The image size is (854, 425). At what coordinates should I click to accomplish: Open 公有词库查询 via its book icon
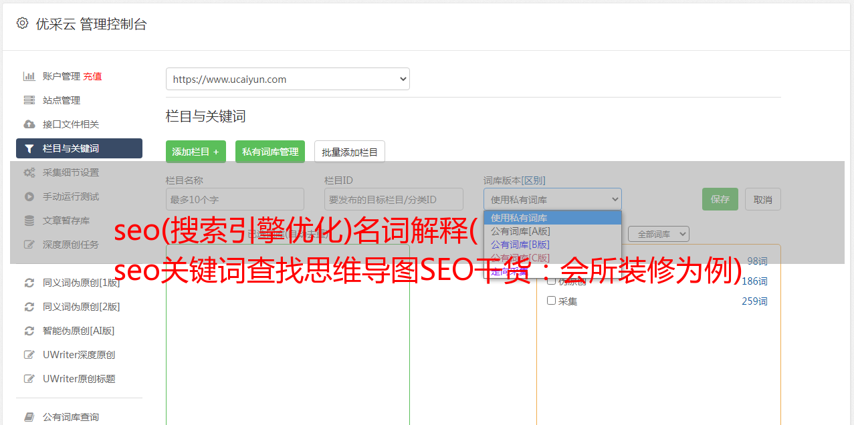[x=29, y=417]
